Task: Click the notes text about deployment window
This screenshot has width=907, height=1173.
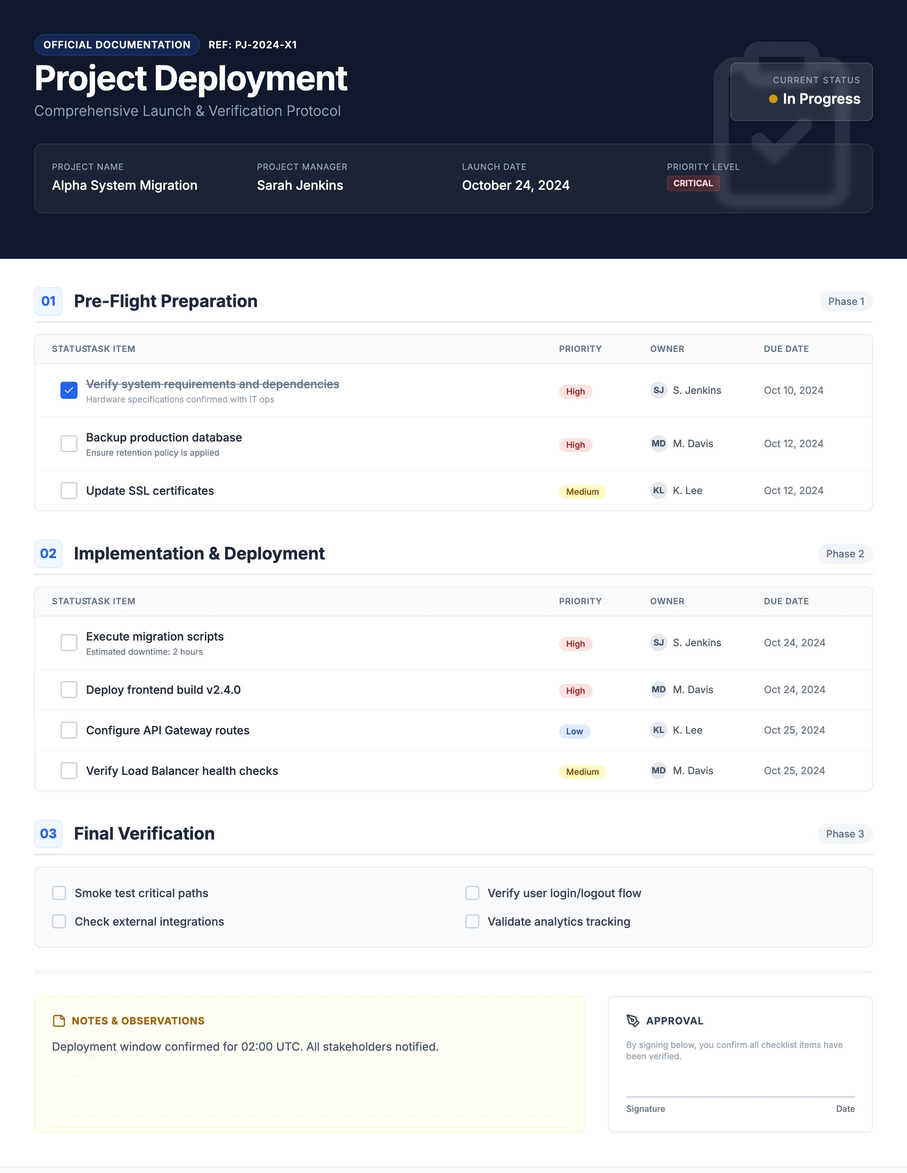Action: point(245,1047)
